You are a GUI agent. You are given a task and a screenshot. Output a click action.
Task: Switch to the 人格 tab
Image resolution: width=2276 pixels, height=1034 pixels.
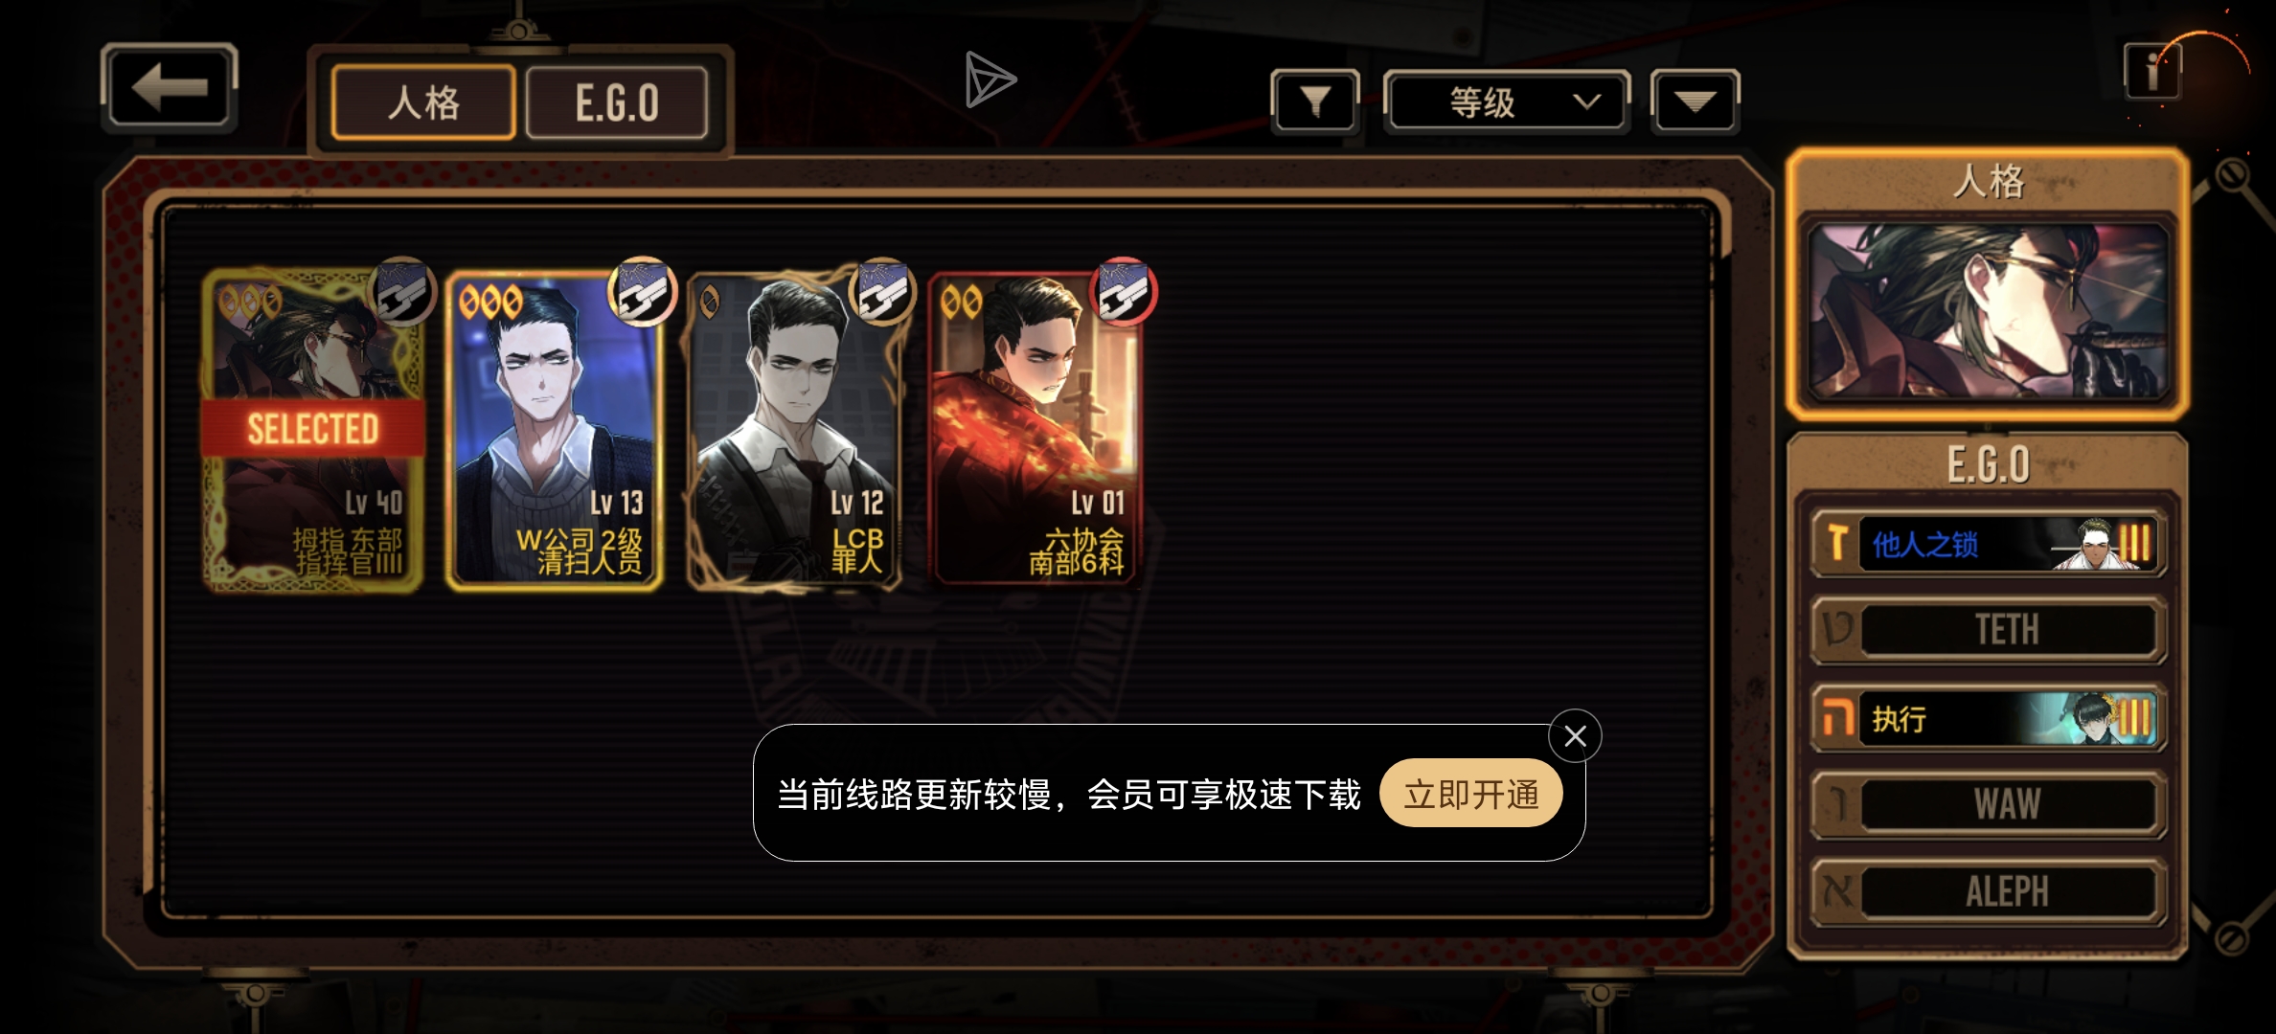click(423, 102)
